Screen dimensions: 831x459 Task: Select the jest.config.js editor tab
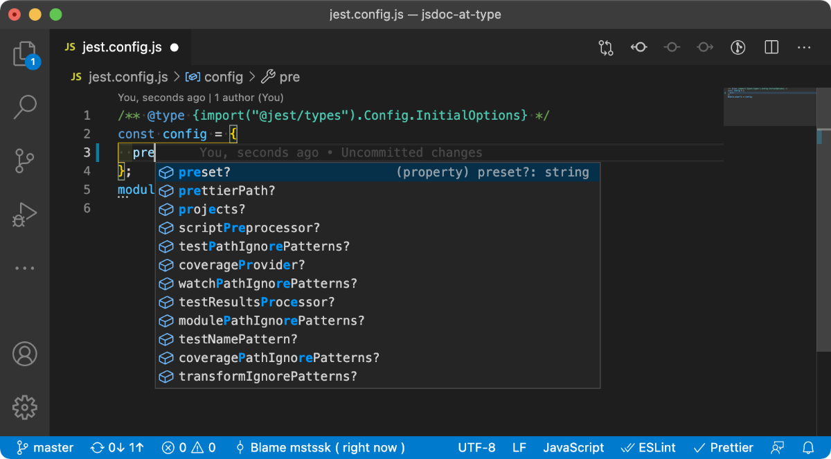point(121,48)
